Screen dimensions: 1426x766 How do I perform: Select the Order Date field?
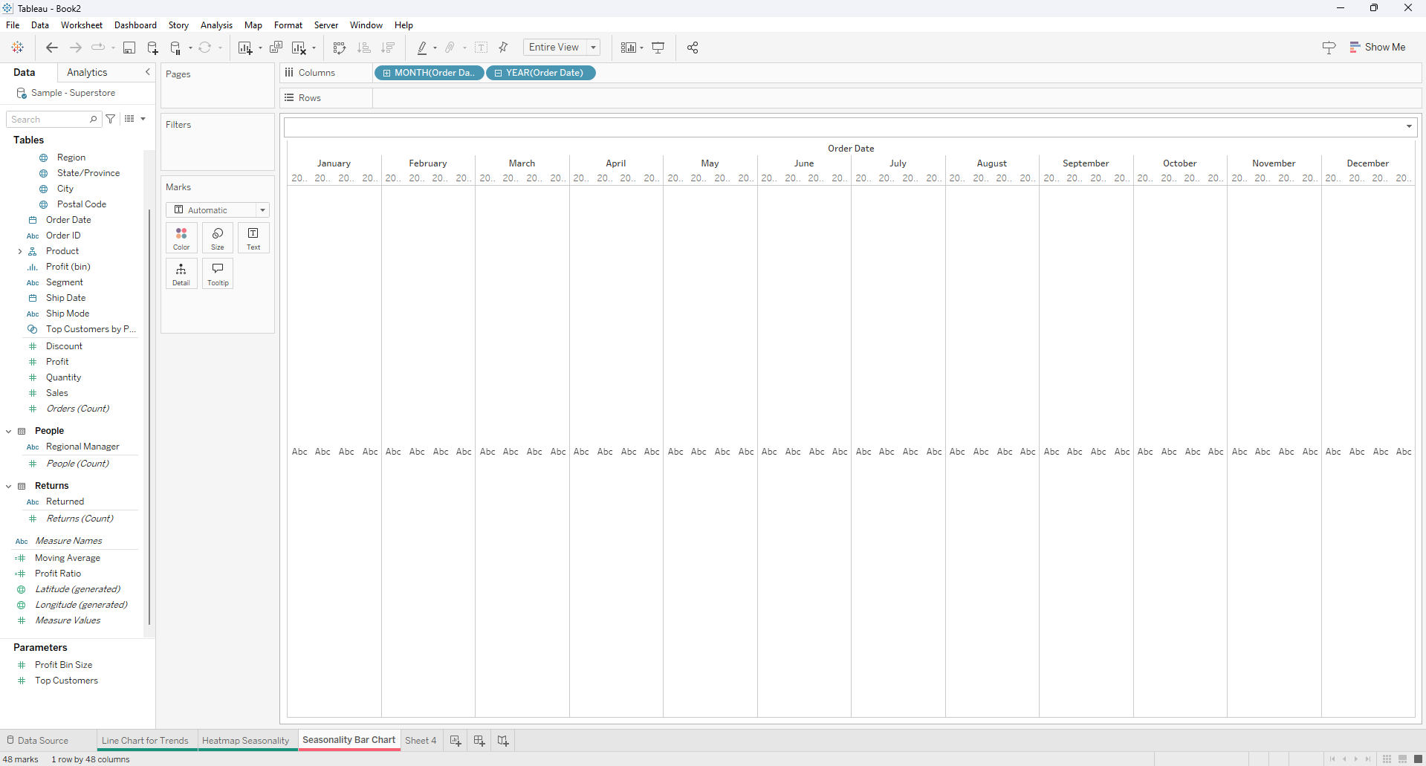[x=68, y=220]
